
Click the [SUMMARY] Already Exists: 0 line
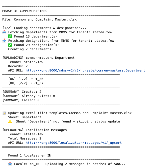(29, 96)
